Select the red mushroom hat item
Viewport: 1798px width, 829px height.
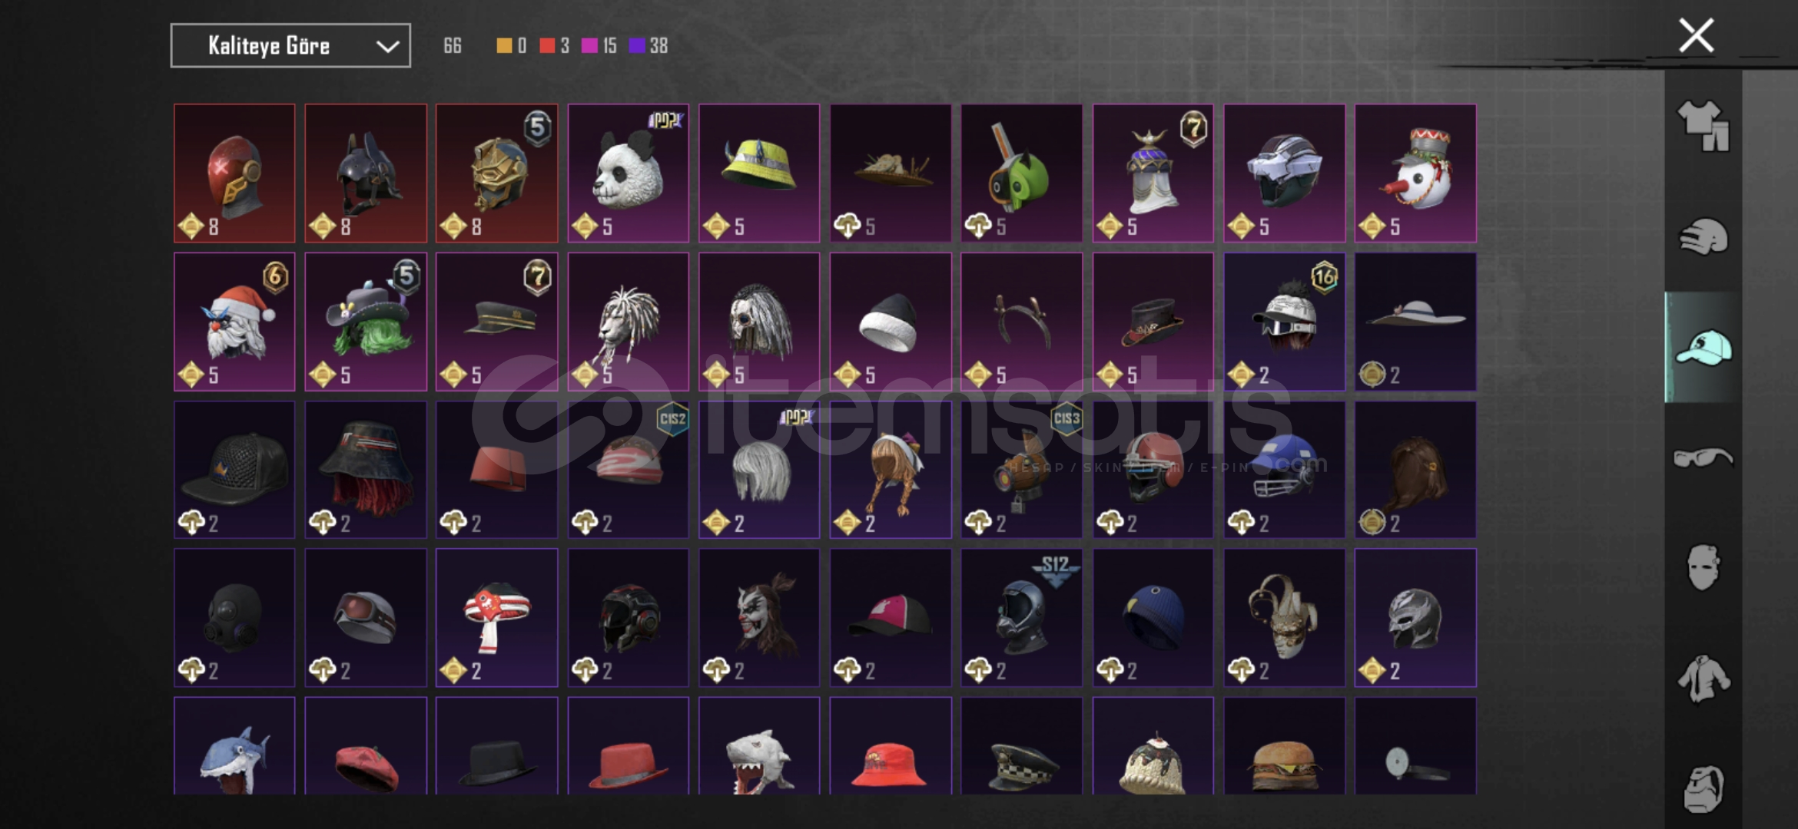click(497, 618)
